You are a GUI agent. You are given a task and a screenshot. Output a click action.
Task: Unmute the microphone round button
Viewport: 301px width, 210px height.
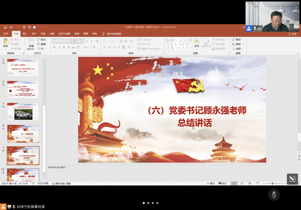tap(274, 195)
